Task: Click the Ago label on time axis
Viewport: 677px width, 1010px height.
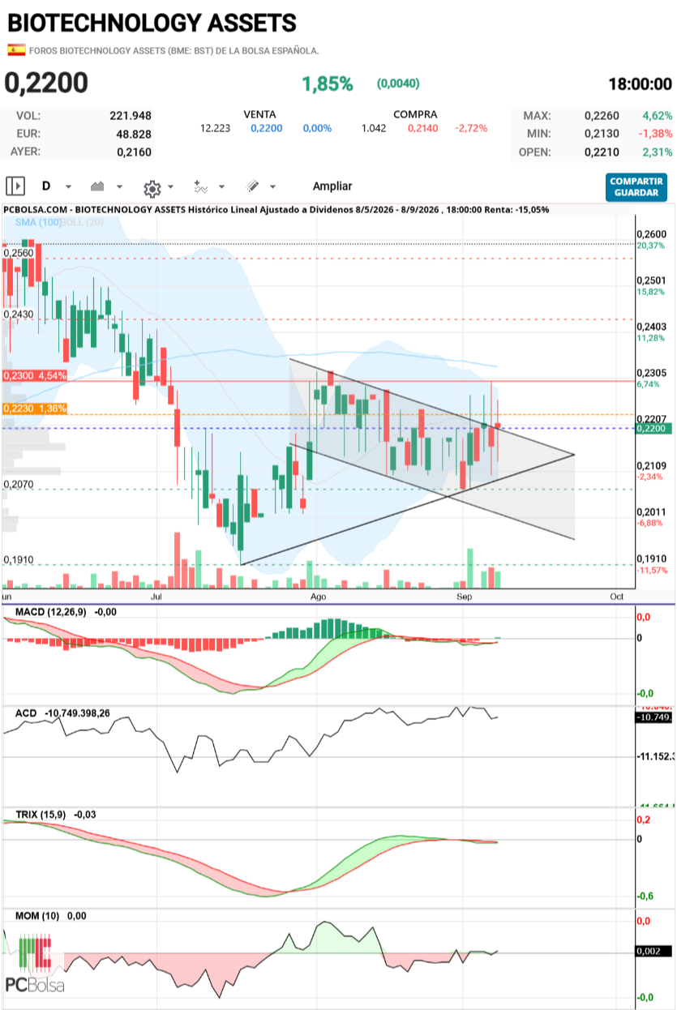Action: (319, 597)
